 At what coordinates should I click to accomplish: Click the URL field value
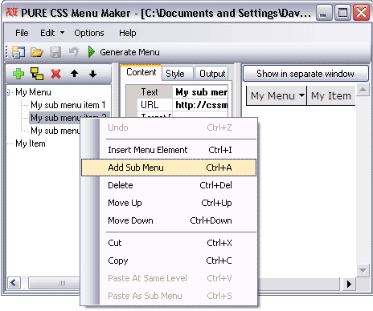201,105
